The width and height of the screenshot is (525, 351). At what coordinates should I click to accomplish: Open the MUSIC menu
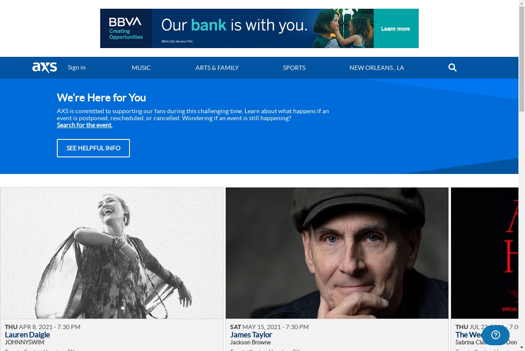(x=141, y=68)
